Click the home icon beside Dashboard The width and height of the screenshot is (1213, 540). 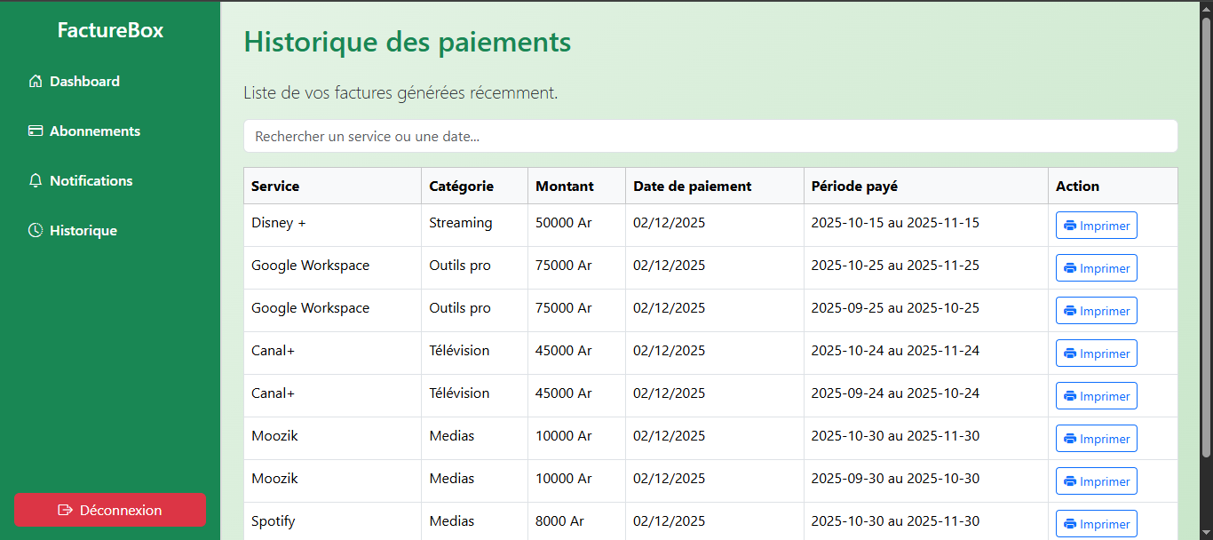(x=36, y=82)
